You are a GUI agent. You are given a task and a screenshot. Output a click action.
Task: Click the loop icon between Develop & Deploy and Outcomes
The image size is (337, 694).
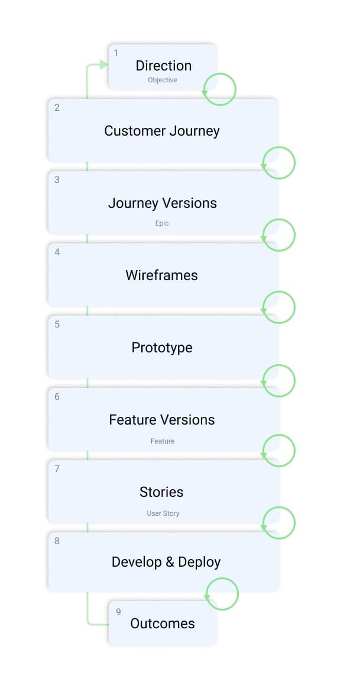[221, 594]
